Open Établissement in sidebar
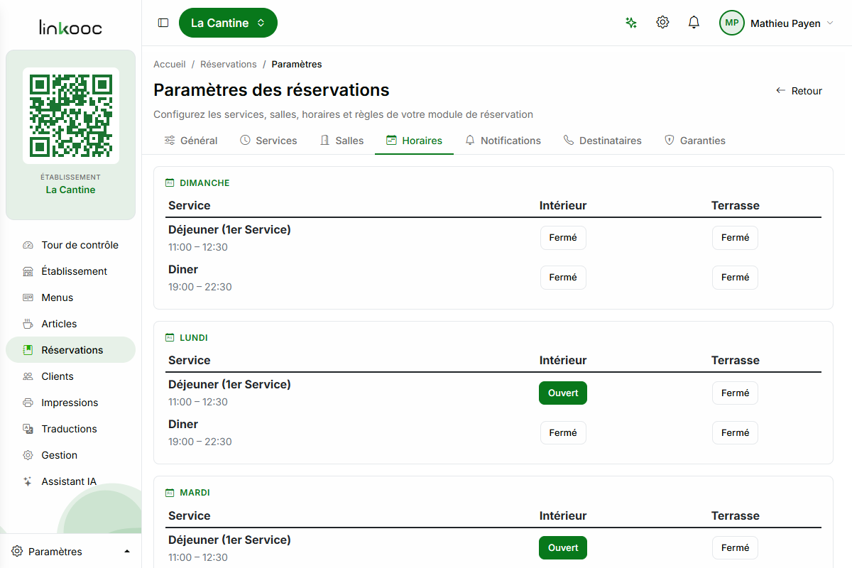The width and height of the screenshot is (852, 568). click(x=70, y=271)
